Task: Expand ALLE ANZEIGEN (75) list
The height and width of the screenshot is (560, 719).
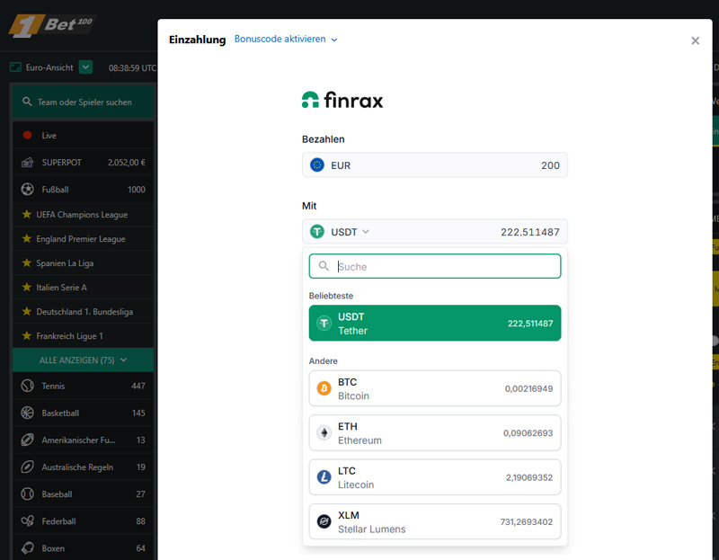Action: click(x=84, y=360)
